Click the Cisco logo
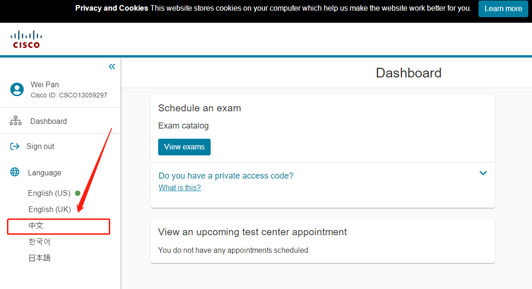The image size is (532, 289). coord(27,39)
